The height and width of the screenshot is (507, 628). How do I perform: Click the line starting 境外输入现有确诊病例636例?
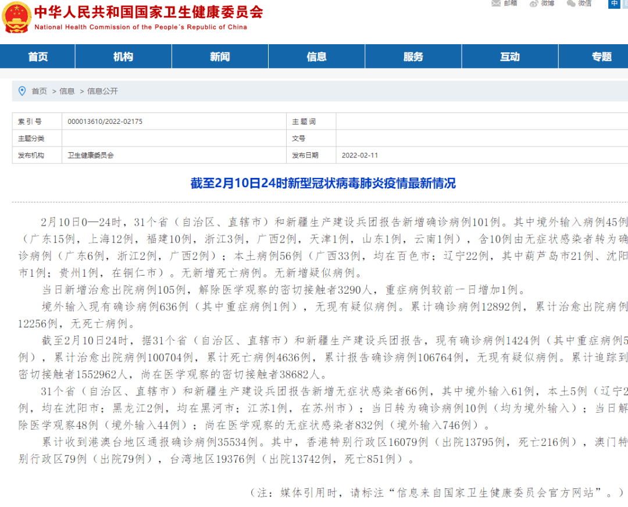click(334, 307)
